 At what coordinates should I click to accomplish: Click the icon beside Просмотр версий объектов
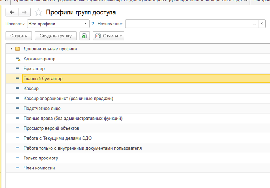point(17,128)
